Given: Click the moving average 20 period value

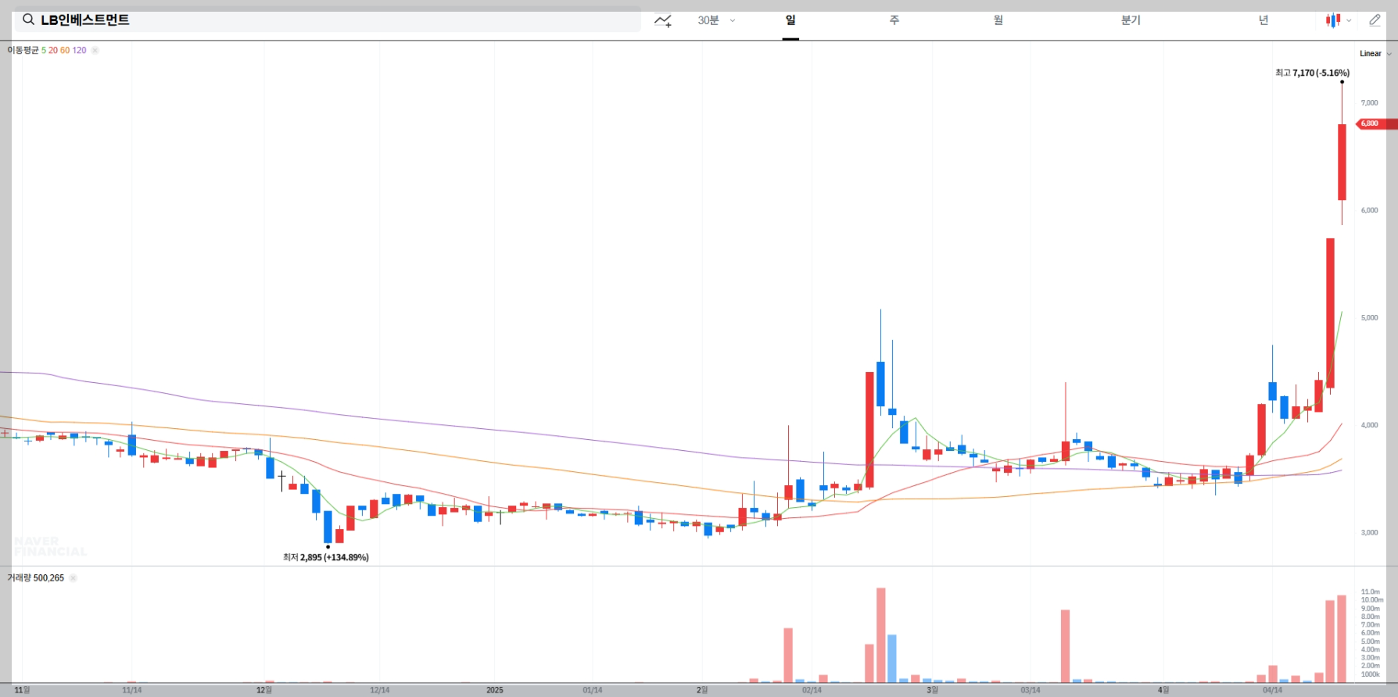Looking at the screenshot, I should [53, 50].
